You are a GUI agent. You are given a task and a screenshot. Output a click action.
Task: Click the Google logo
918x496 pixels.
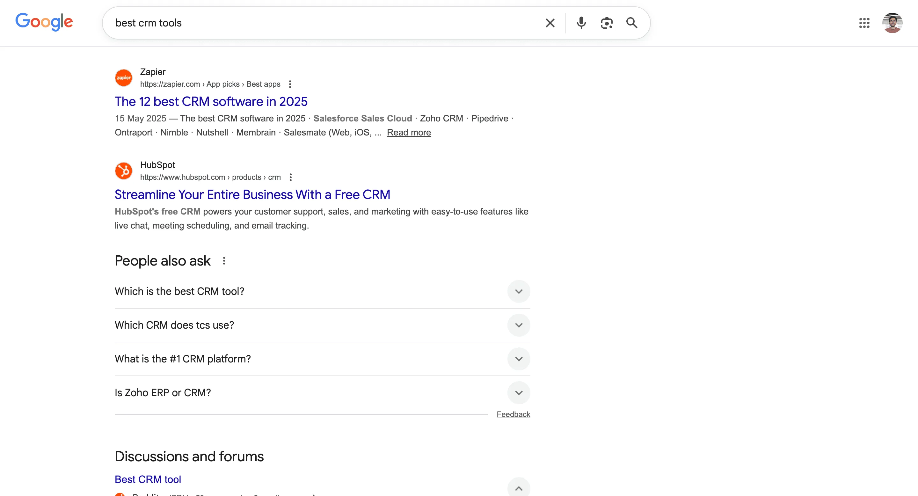pos(44,22)
